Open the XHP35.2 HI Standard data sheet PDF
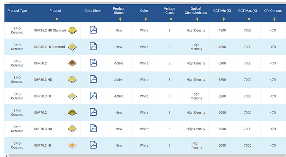The image size is (286, 157). coord(93,46)
